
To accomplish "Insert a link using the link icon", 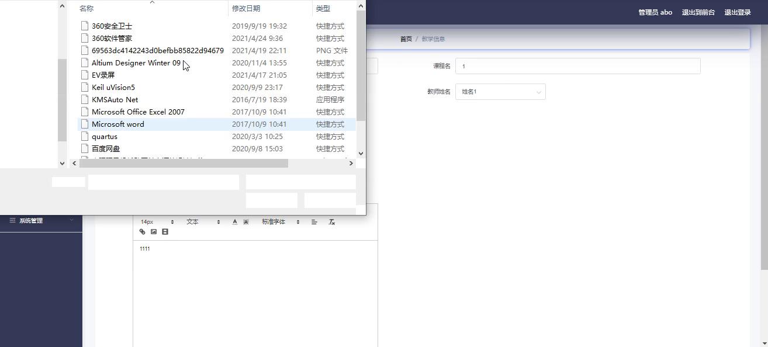I will coord(143,232).
